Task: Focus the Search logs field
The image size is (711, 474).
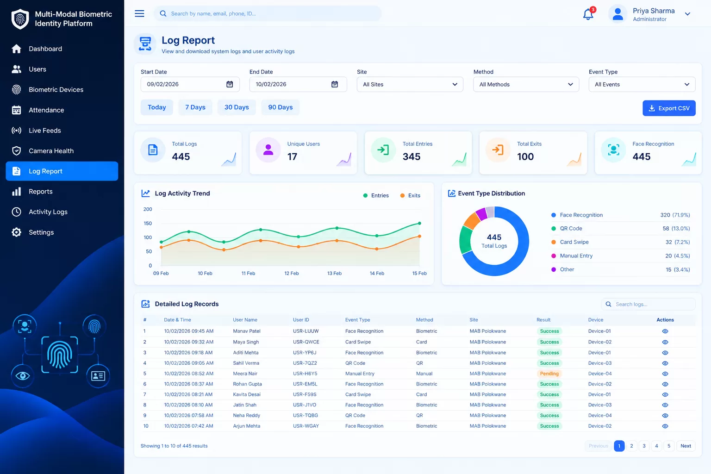Action: click(x=648, y=304)
